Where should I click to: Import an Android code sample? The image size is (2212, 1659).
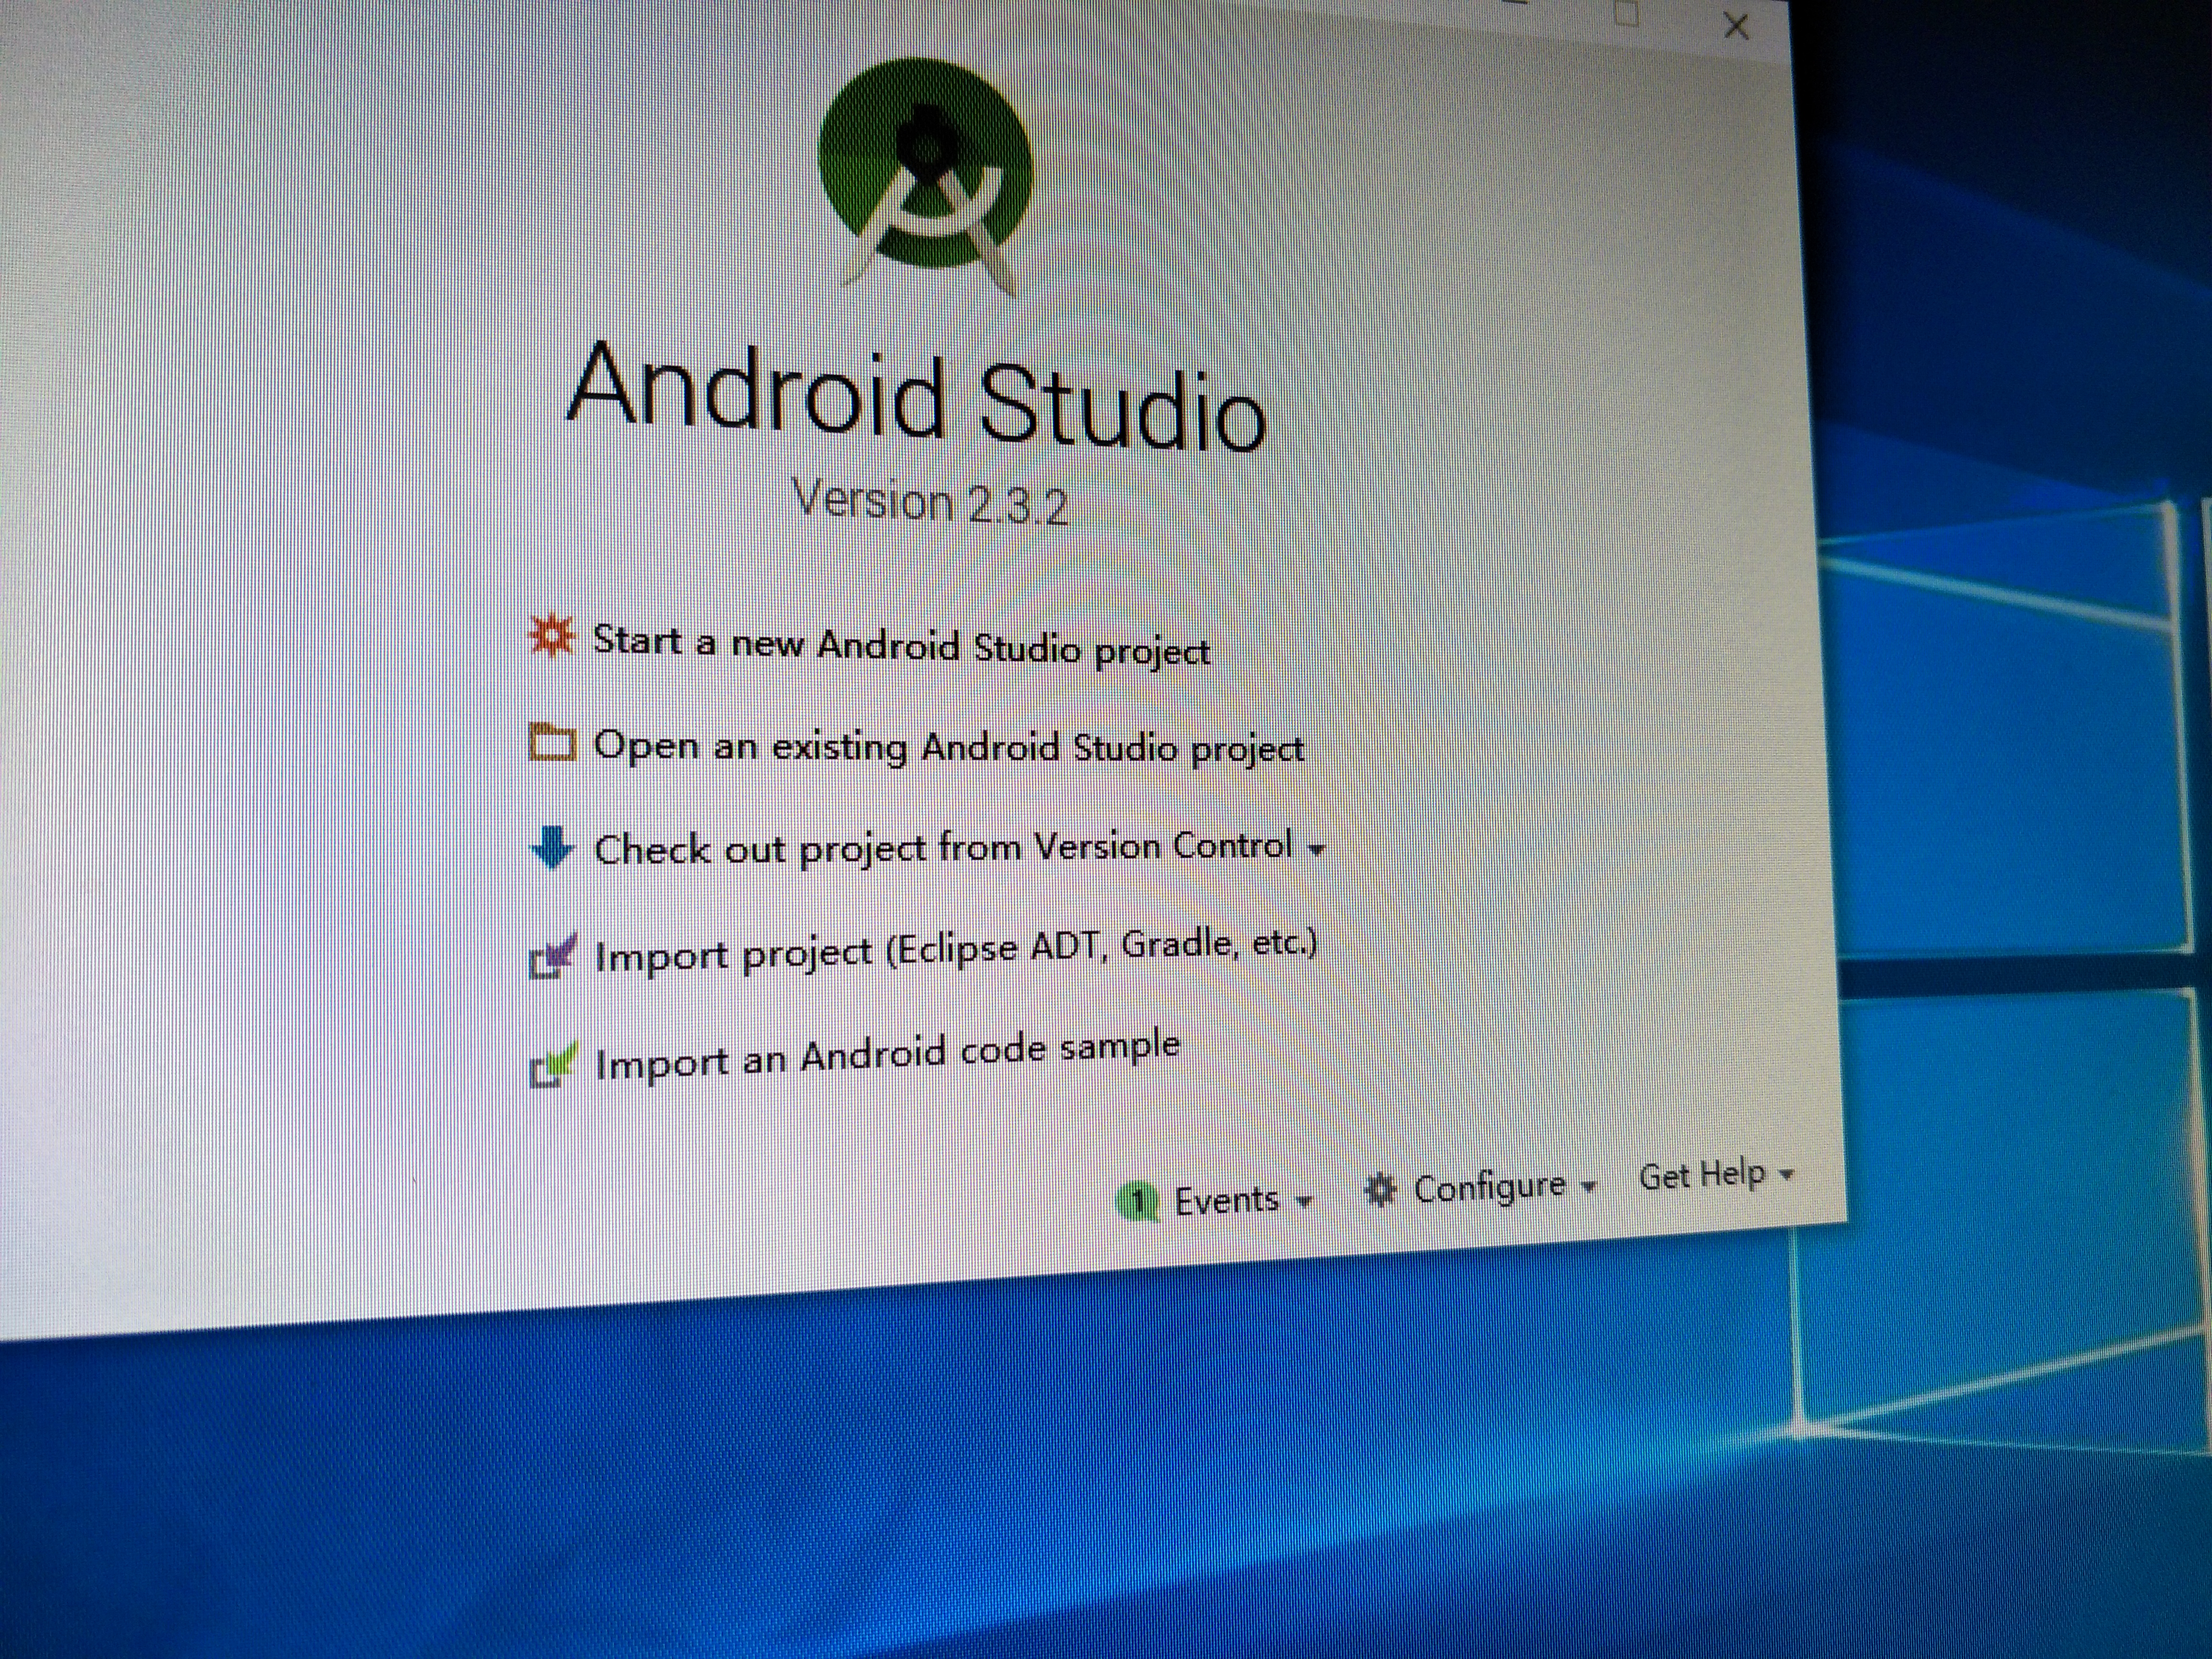pyautogui.click(x=888, y=1056)
